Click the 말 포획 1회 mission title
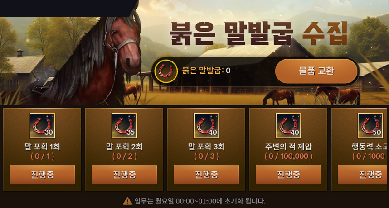389x208 pixels. pyautogui.click(x=42, y=147)
